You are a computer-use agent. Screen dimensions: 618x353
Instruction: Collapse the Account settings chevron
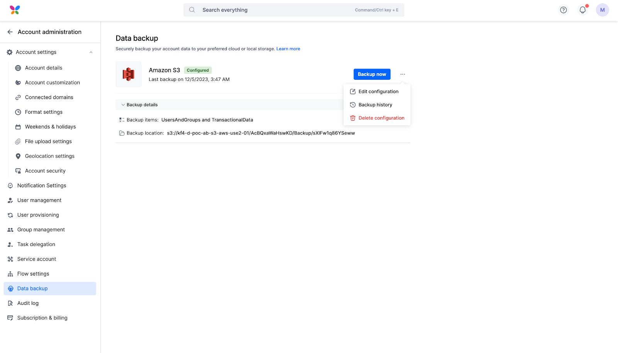tap(91, 52)
